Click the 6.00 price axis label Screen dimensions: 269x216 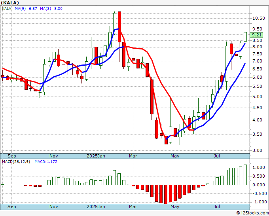(258, 77)
